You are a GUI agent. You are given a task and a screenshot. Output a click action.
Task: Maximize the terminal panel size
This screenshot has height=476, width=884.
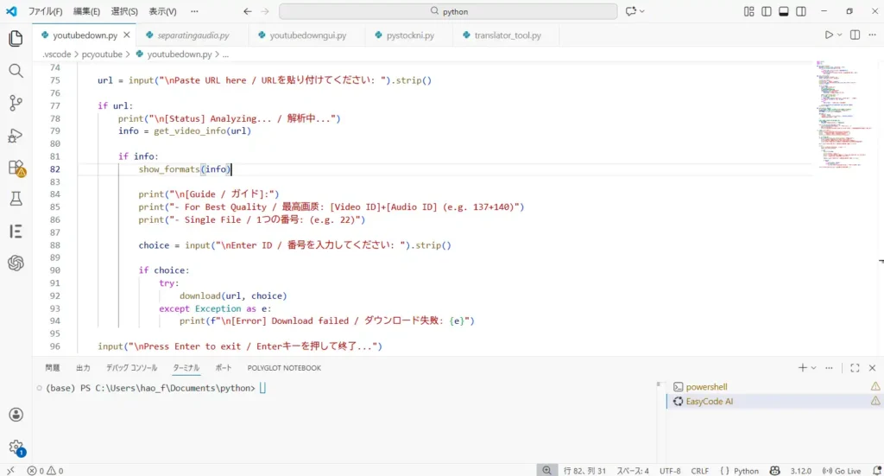point(855,368)
